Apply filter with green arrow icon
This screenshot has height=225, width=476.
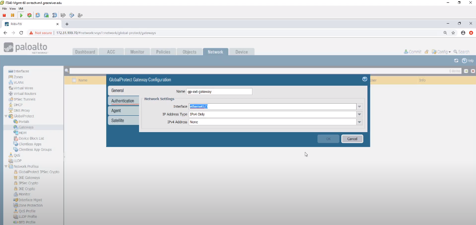(466, 71)
